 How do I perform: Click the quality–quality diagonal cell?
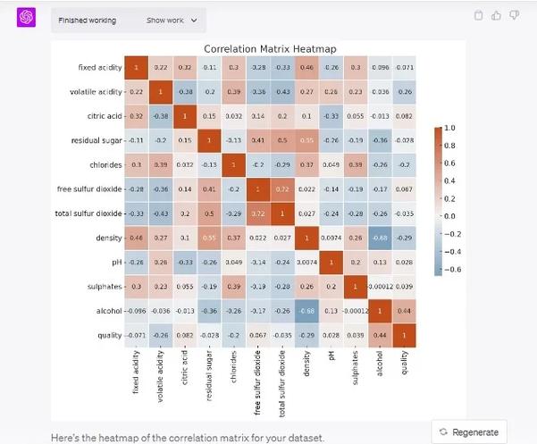(404, 335)
